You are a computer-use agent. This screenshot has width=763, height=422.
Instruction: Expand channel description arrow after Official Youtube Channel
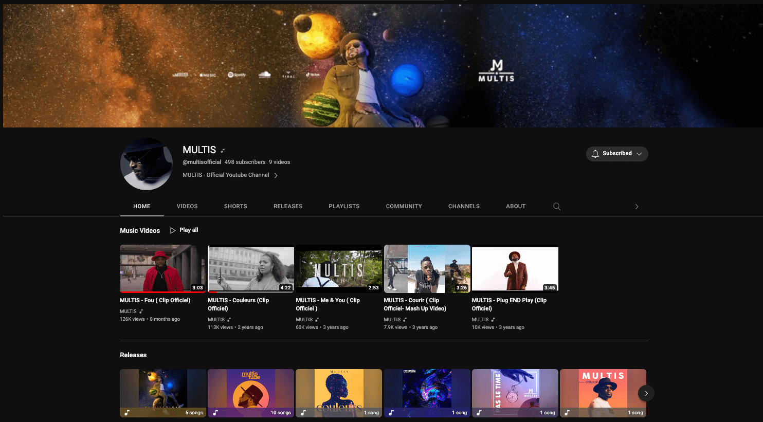(x=276, y=175)
